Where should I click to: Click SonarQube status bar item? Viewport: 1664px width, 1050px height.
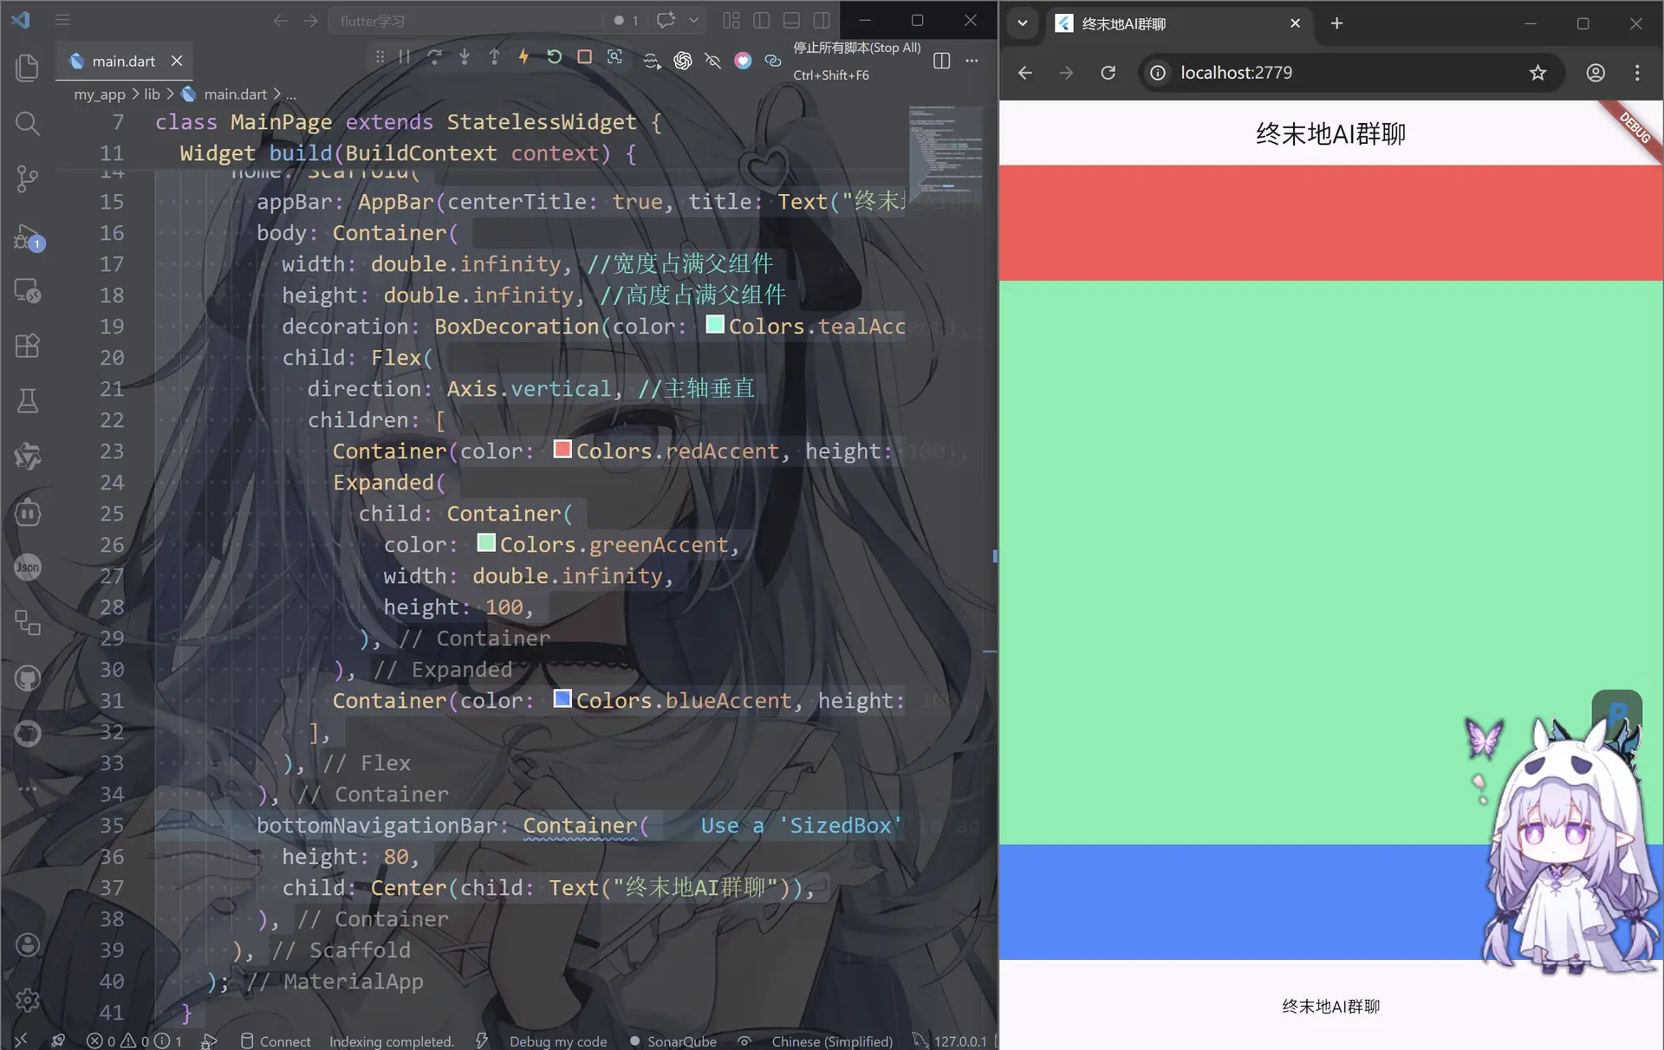[x=673, y=1040]
